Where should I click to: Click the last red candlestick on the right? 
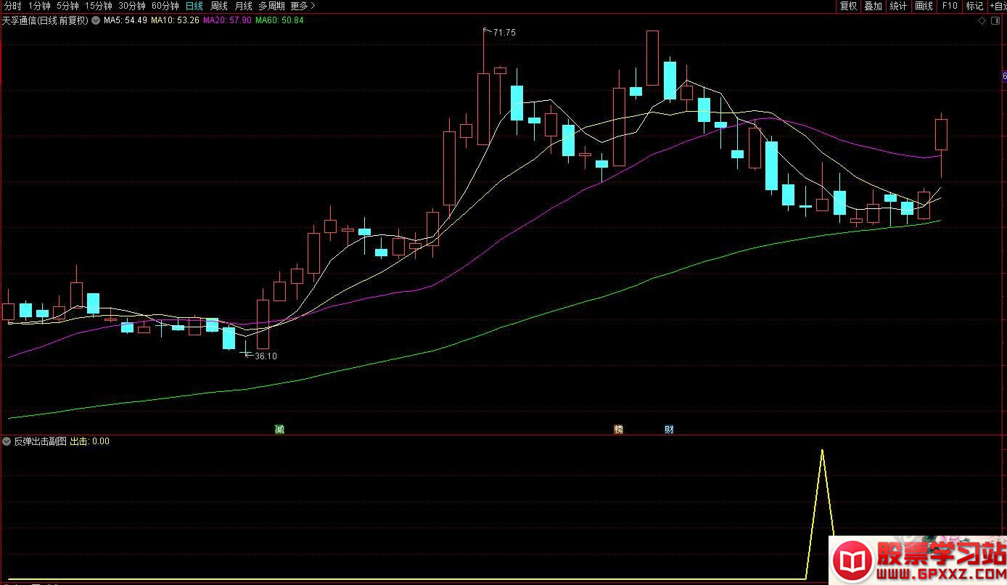tap(941, 135)
